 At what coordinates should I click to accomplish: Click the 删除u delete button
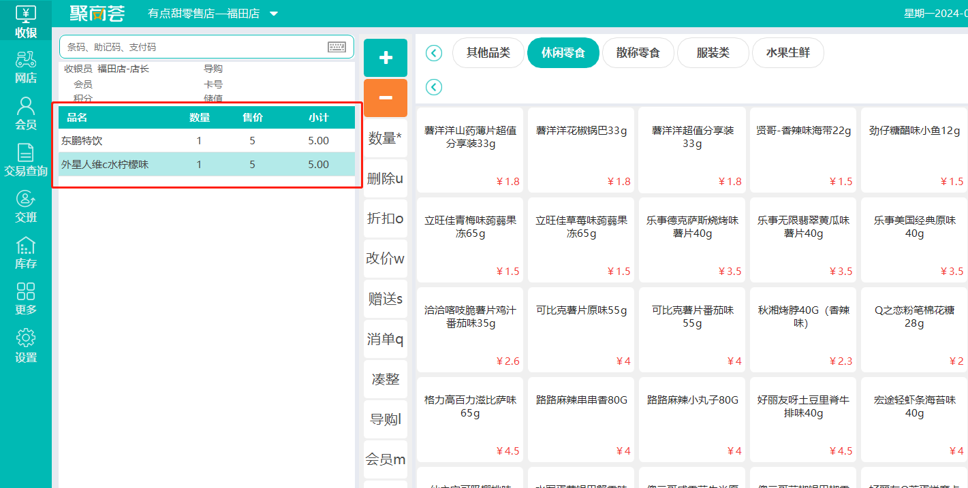click(386, 178)
